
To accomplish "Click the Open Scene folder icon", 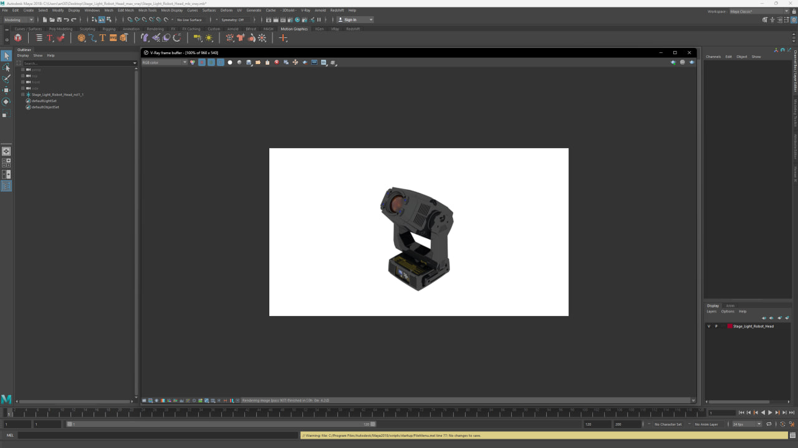I will 52,20.
